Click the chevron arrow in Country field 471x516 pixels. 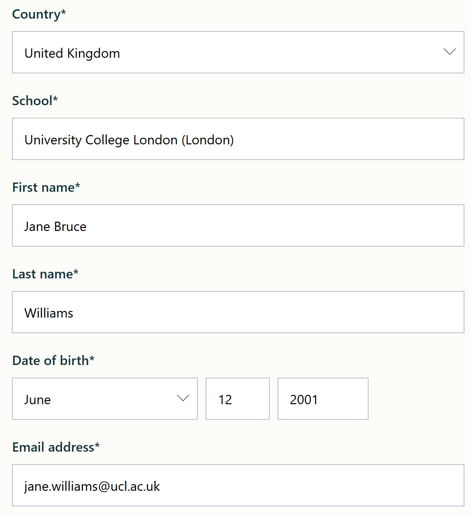pyautogui.click(x=449, y=52)
